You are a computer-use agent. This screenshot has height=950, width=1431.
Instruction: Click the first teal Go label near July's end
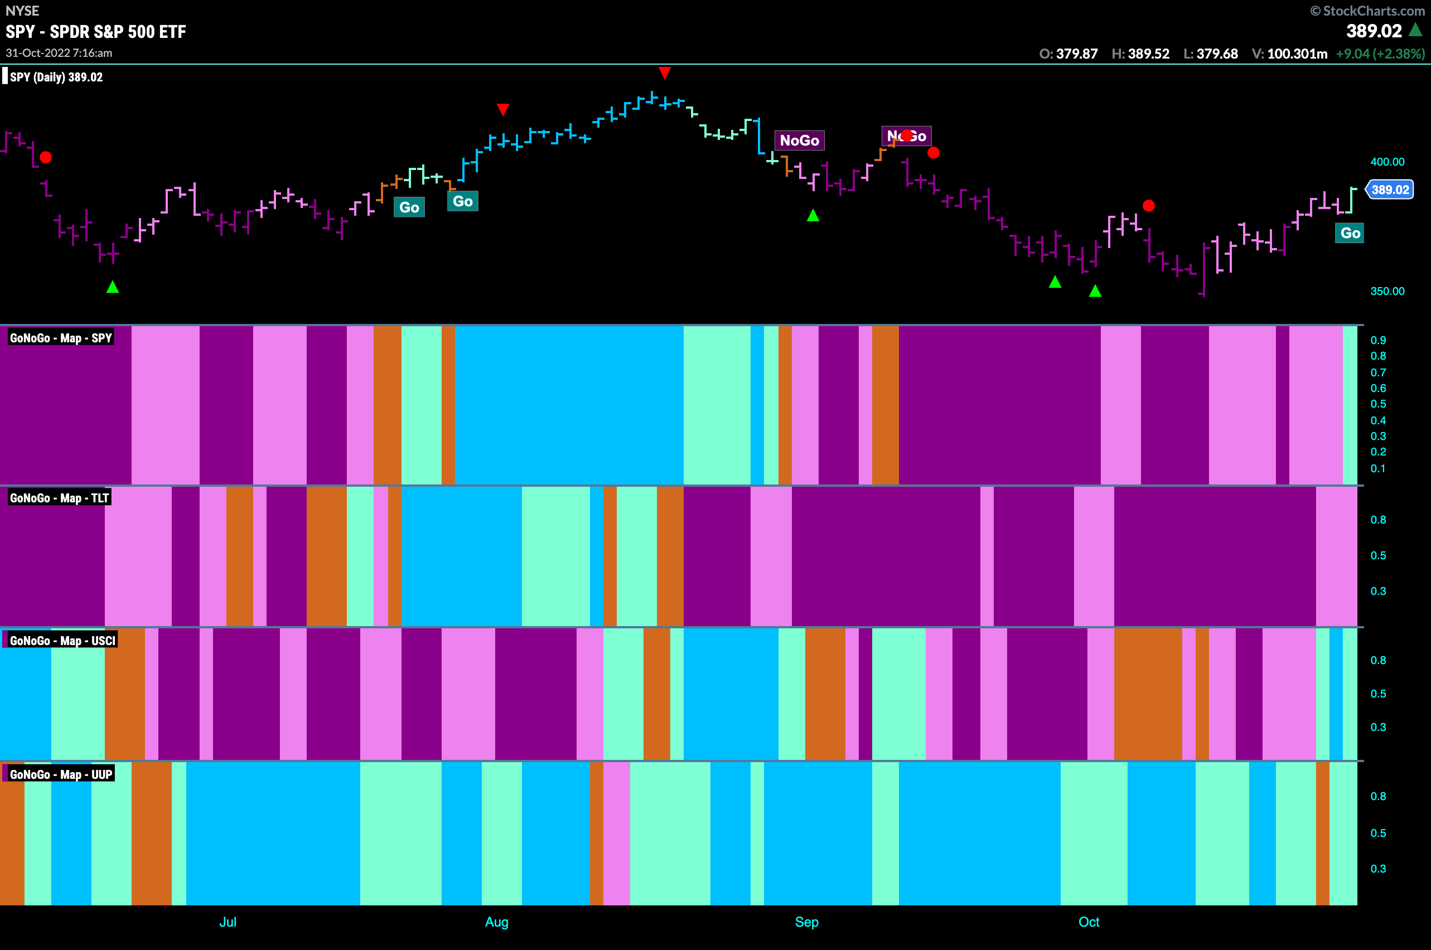[x=409, y=207]
